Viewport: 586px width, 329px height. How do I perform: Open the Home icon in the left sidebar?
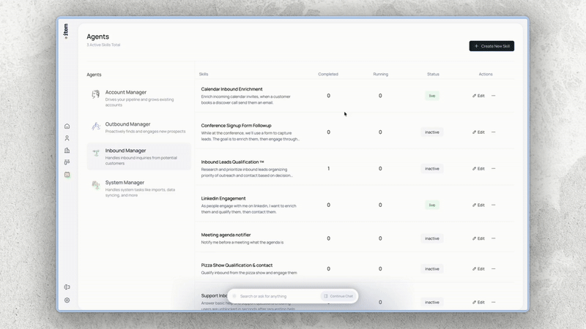click(67, 126)
